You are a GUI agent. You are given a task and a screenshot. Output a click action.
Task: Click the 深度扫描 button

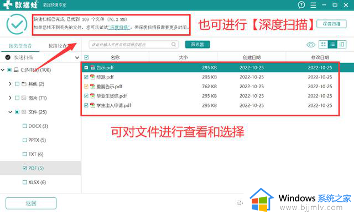click(x=331, y=24)
